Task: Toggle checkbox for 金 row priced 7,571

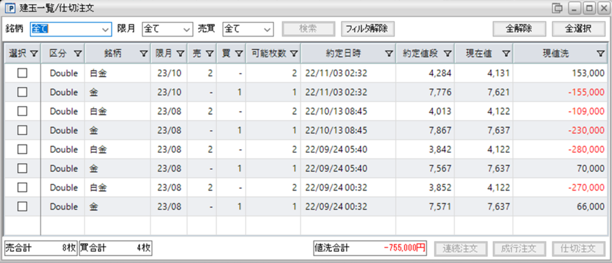Action: 22,207
